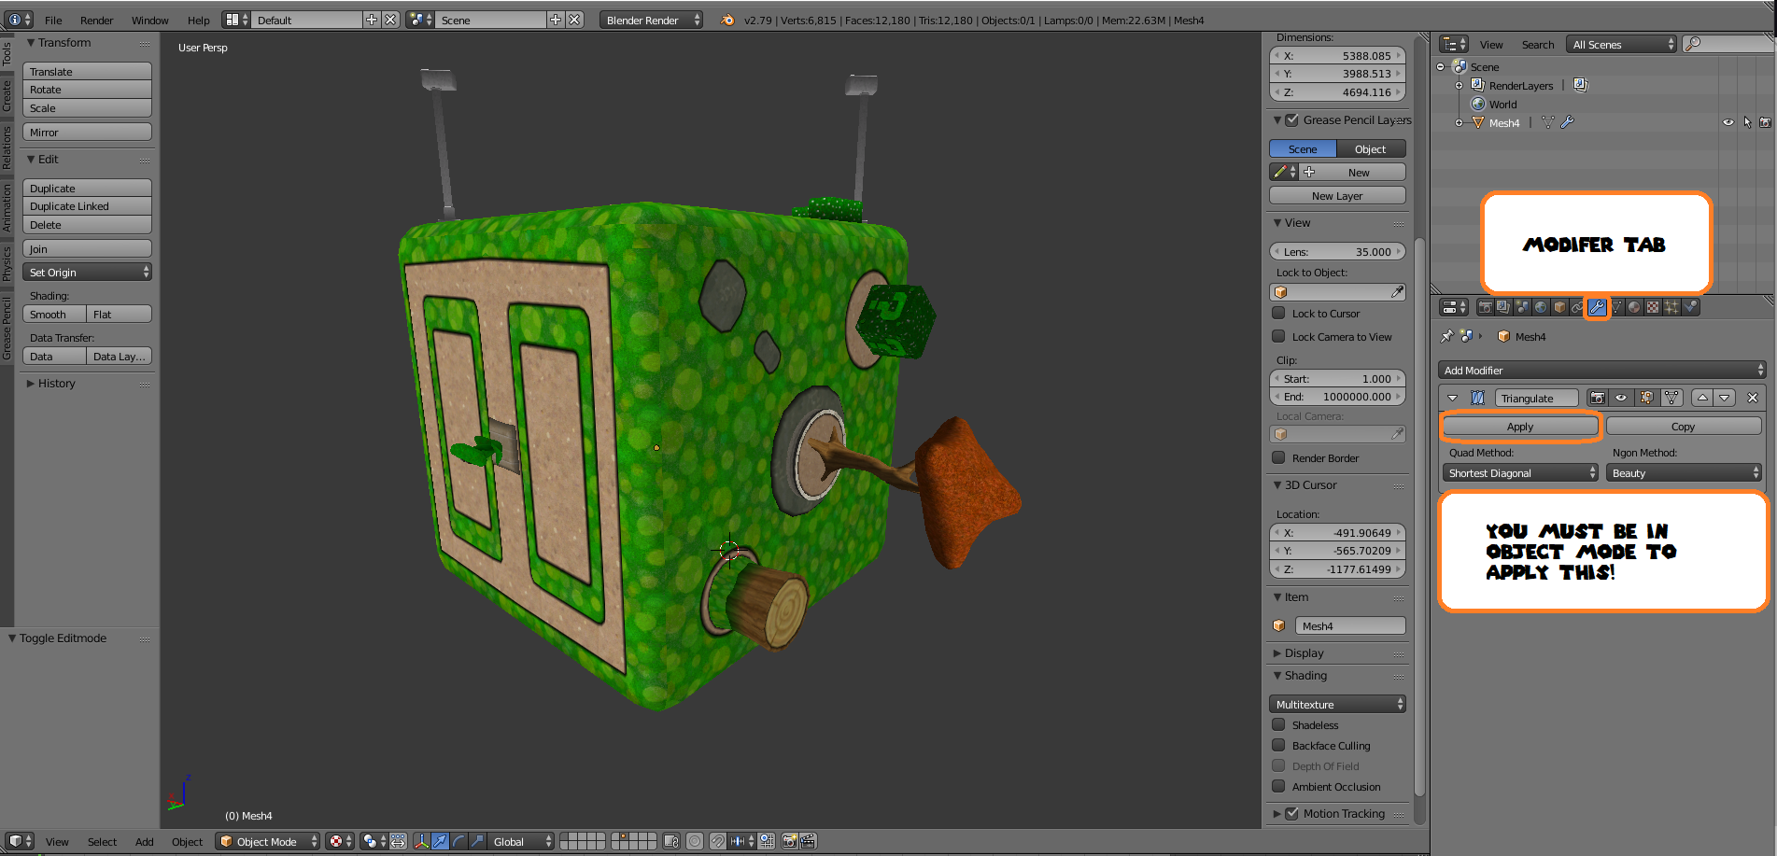Move Triangulate modifier down in stack
Screen dimensions: 1777x856
(x=1725, y=398)
